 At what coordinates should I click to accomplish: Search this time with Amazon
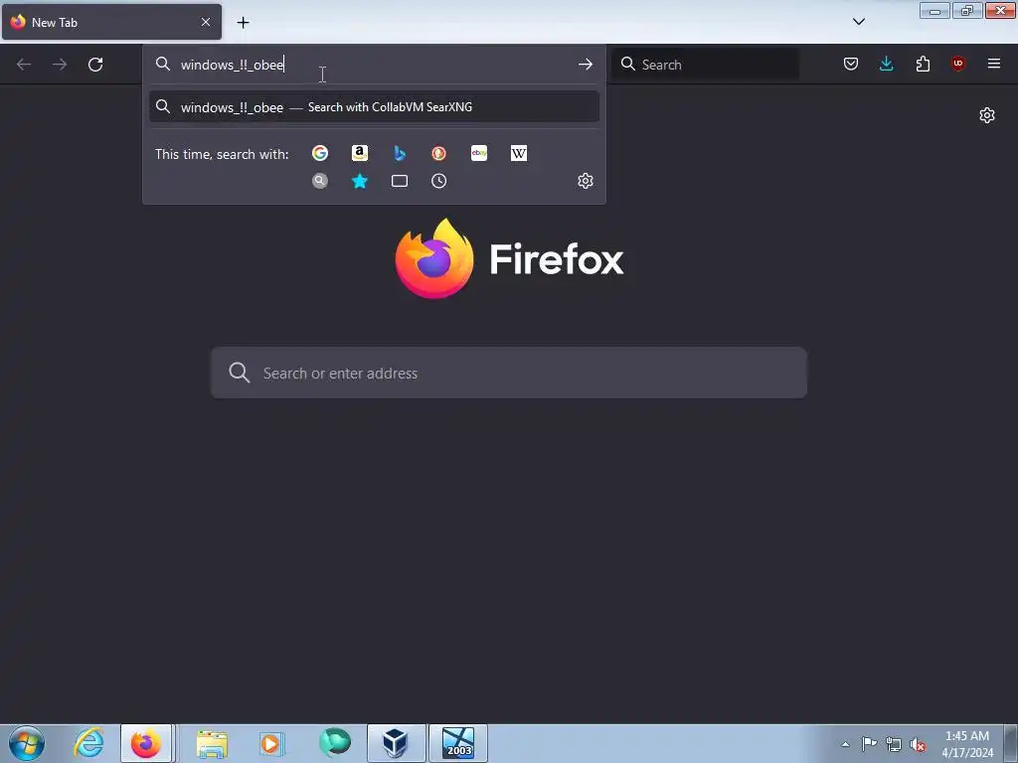(x=360, y=153)
